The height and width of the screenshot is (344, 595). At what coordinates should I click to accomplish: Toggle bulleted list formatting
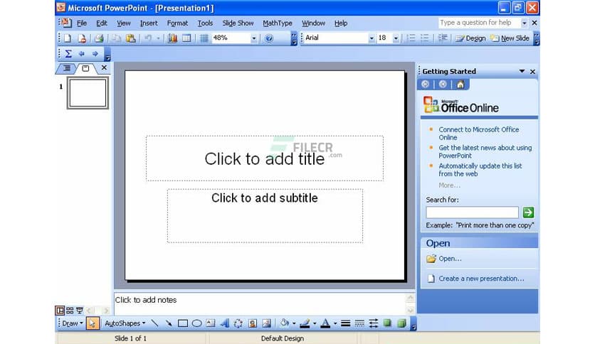tap(425, 38)
